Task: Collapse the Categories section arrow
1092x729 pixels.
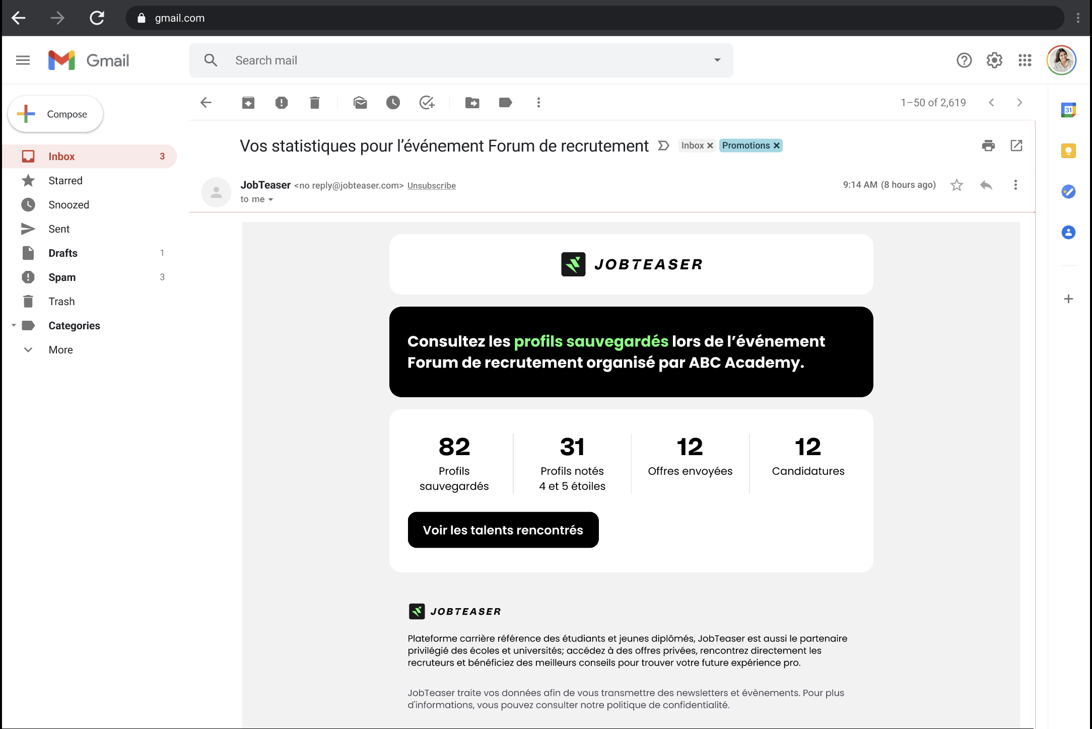Action: (x=14, y=326)
